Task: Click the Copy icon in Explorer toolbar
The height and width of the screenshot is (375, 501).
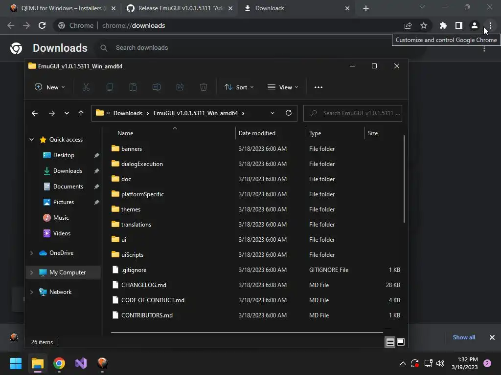Action: tap(110, 87)
